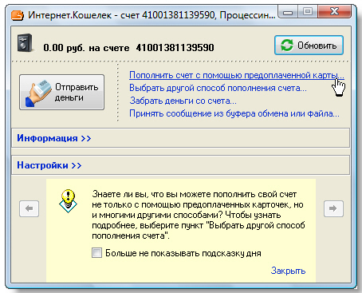This screenshot has width=362, height=293.
Task: Maximize the Интернет.Кошелек window
Action: [x=308, y=12]
